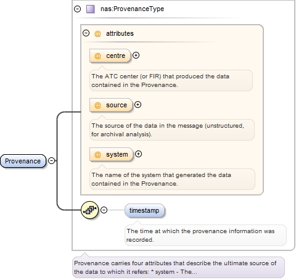Collapse the sequence compositor minus button
Image resolution: width=296 pixels, height=280 pixels.
[104, 210]
